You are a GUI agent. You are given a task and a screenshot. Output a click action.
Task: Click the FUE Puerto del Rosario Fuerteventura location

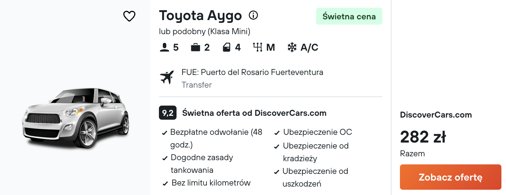[x=252, y=73]
